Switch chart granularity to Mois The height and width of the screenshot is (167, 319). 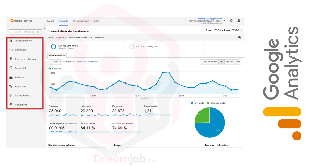pyautogui.click(x=238, y=62)
